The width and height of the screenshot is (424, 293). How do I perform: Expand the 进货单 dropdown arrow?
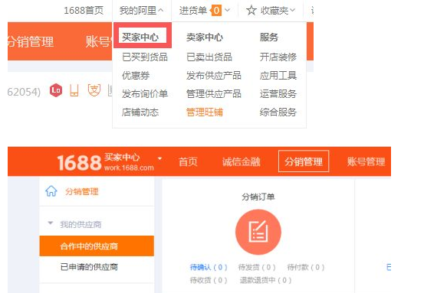point(228,11)
